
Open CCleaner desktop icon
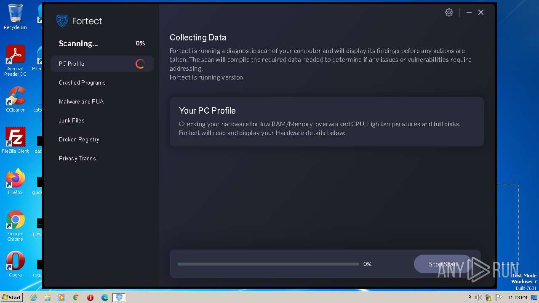15,99
